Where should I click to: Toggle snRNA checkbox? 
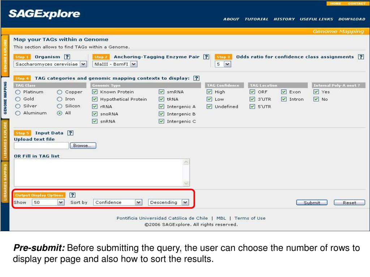tap(95, 121)
